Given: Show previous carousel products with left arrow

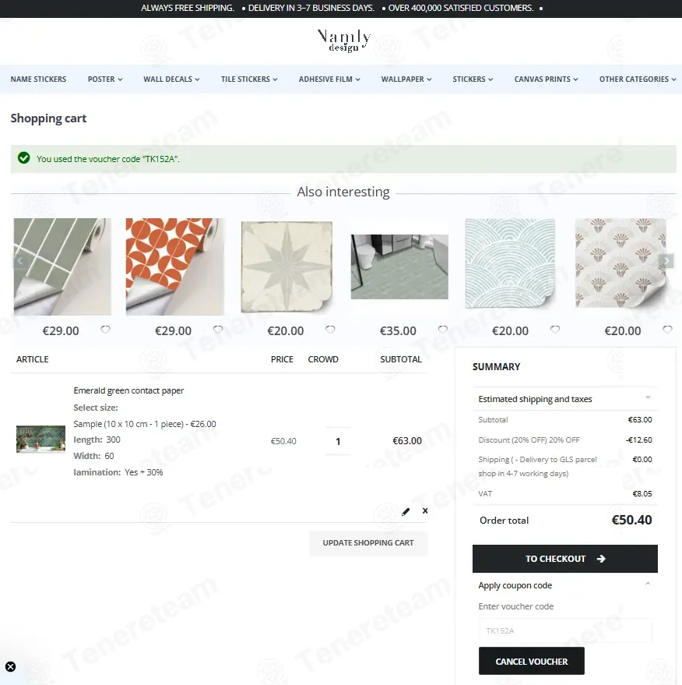Looking at the screenshot, I should point(20,261).
